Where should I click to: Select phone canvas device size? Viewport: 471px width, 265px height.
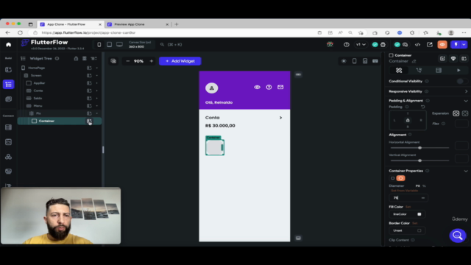pyautogui.click(x=99, y=44)
